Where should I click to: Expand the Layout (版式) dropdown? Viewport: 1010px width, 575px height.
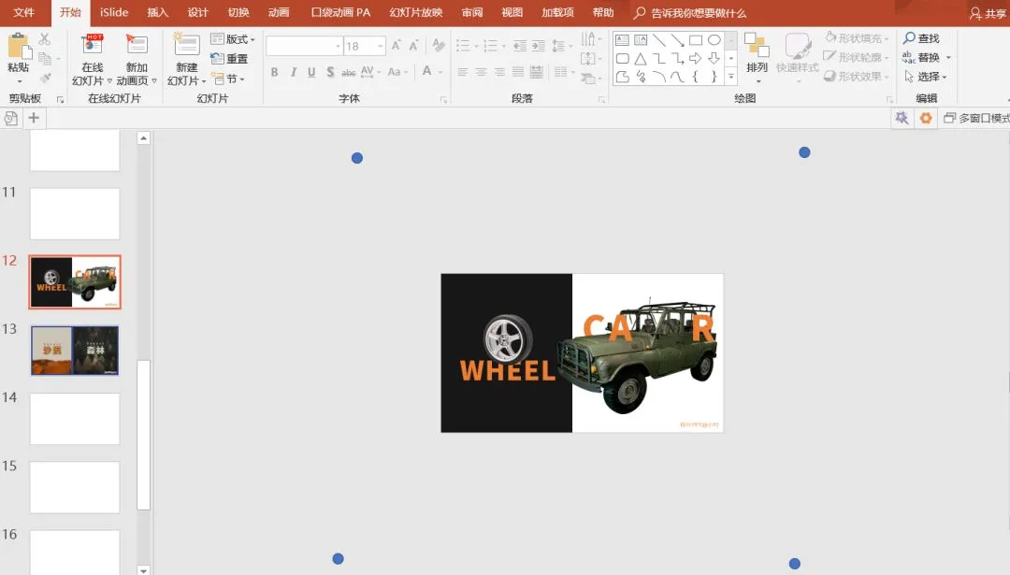[233, 39]
